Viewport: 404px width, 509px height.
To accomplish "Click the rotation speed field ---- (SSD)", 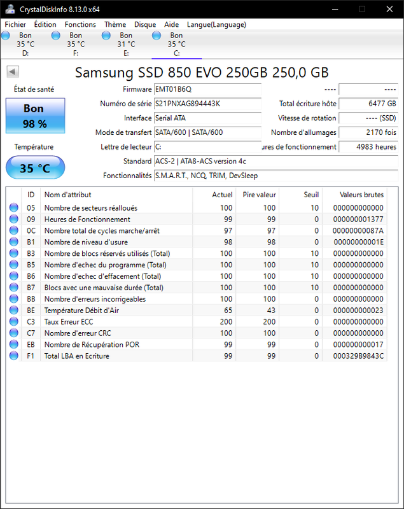I will tap(368, 118).
